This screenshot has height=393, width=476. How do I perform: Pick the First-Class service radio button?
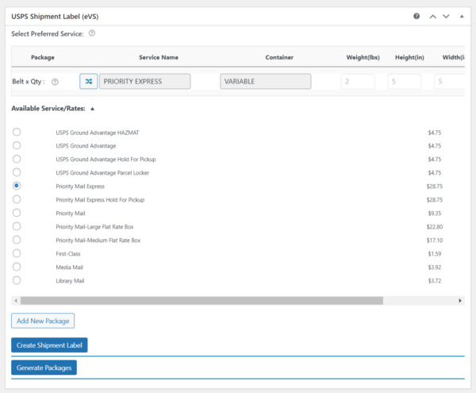tap(17, 253)
